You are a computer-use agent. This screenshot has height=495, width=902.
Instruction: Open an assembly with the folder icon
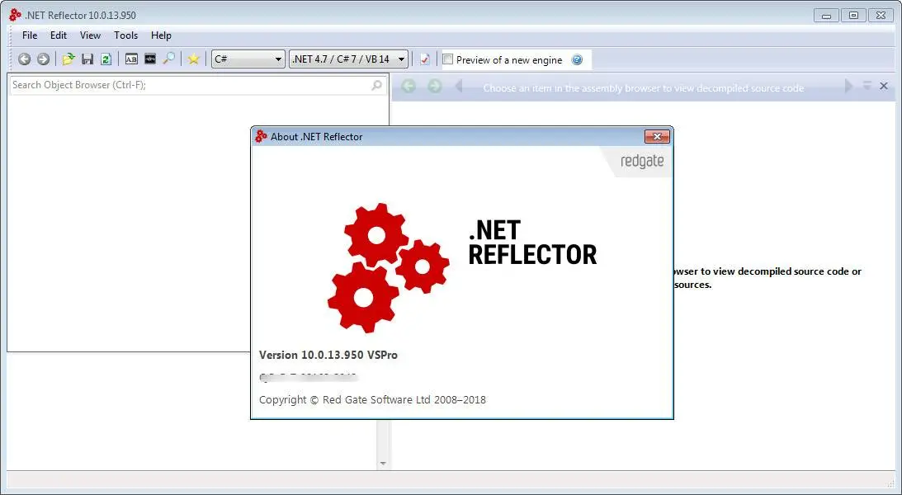pyautogui.click(x=68, y=59)
